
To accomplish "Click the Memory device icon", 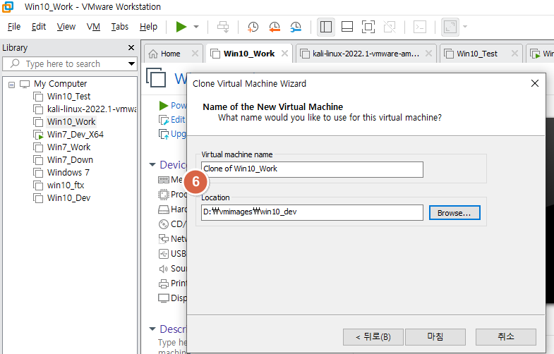I will [164, 180].
